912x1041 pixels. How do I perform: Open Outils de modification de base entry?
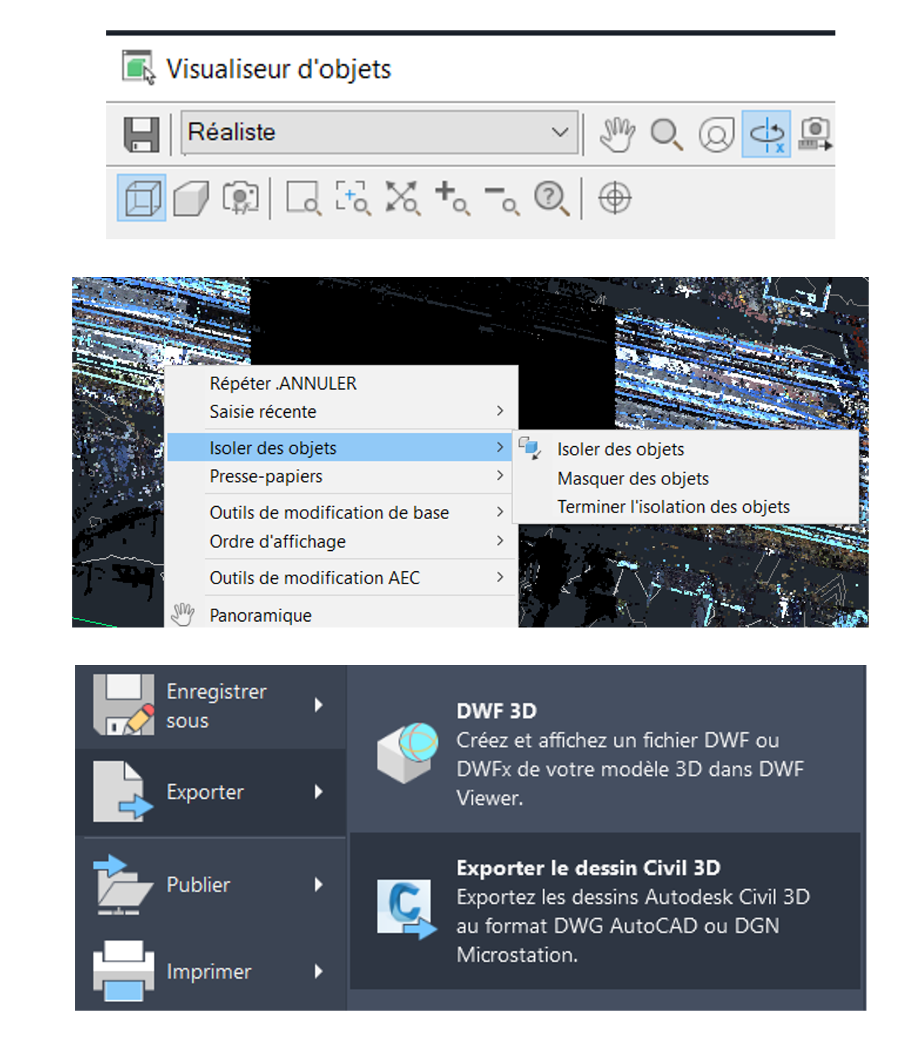[342, 513]
